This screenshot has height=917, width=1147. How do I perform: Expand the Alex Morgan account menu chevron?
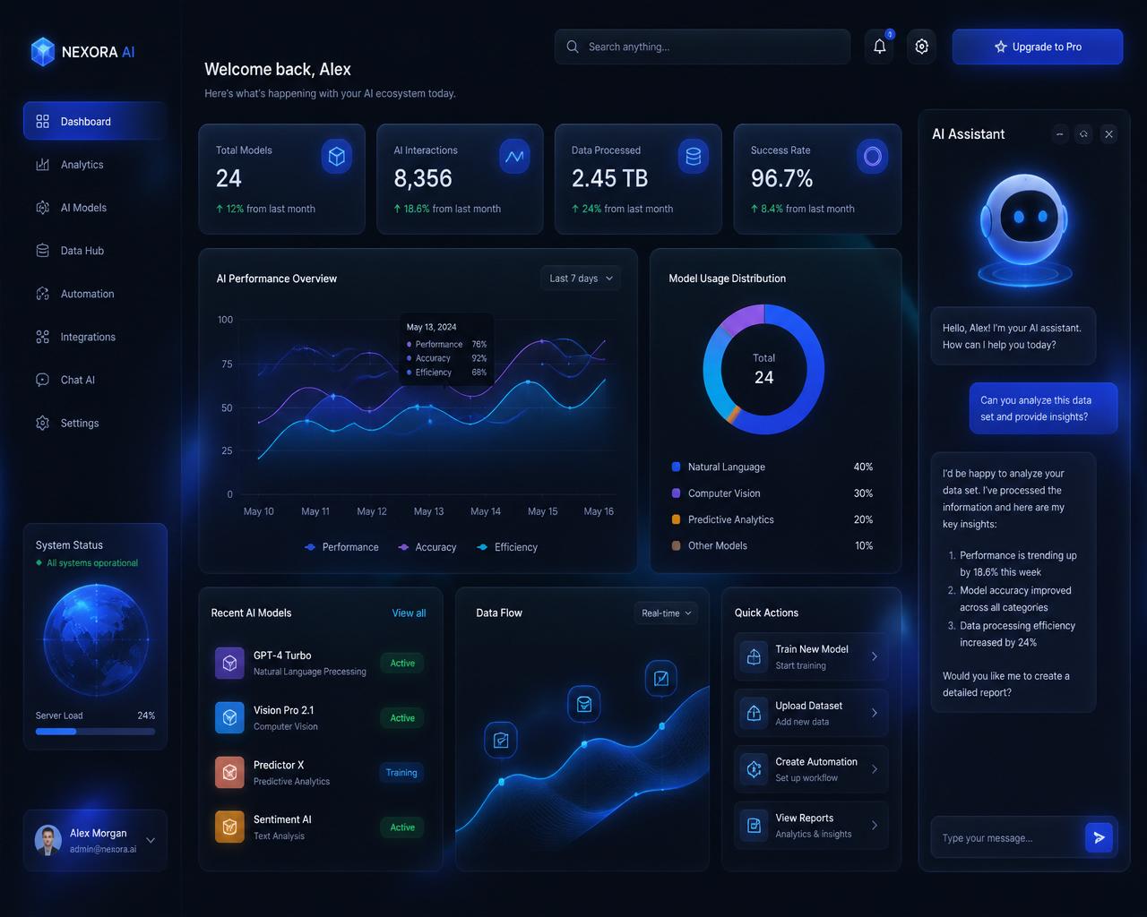point(151,840)
